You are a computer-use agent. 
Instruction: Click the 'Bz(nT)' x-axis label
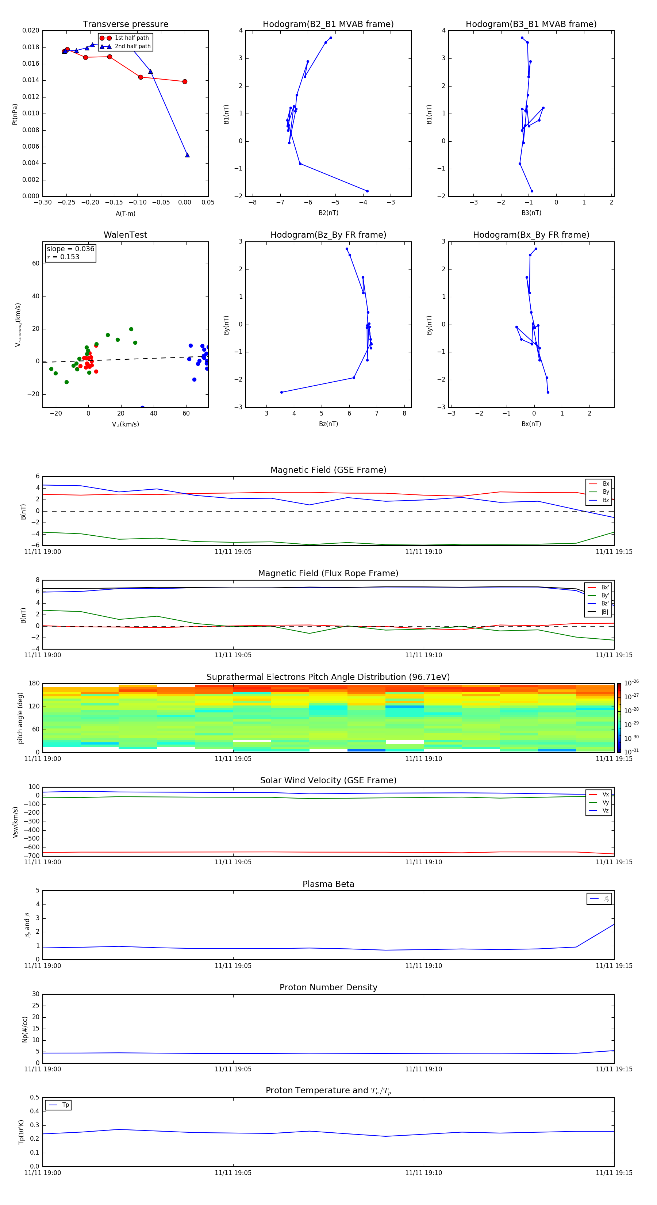click(328, 424)
